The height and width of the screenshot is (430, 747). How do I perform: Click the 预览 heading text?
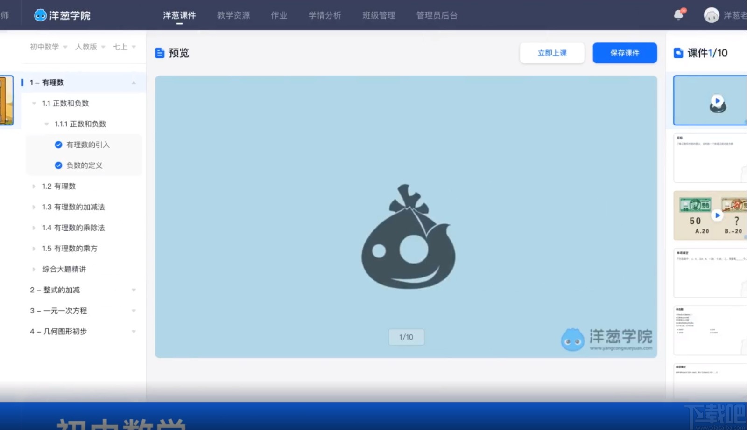pyautogui.click(x=179, y=53)
